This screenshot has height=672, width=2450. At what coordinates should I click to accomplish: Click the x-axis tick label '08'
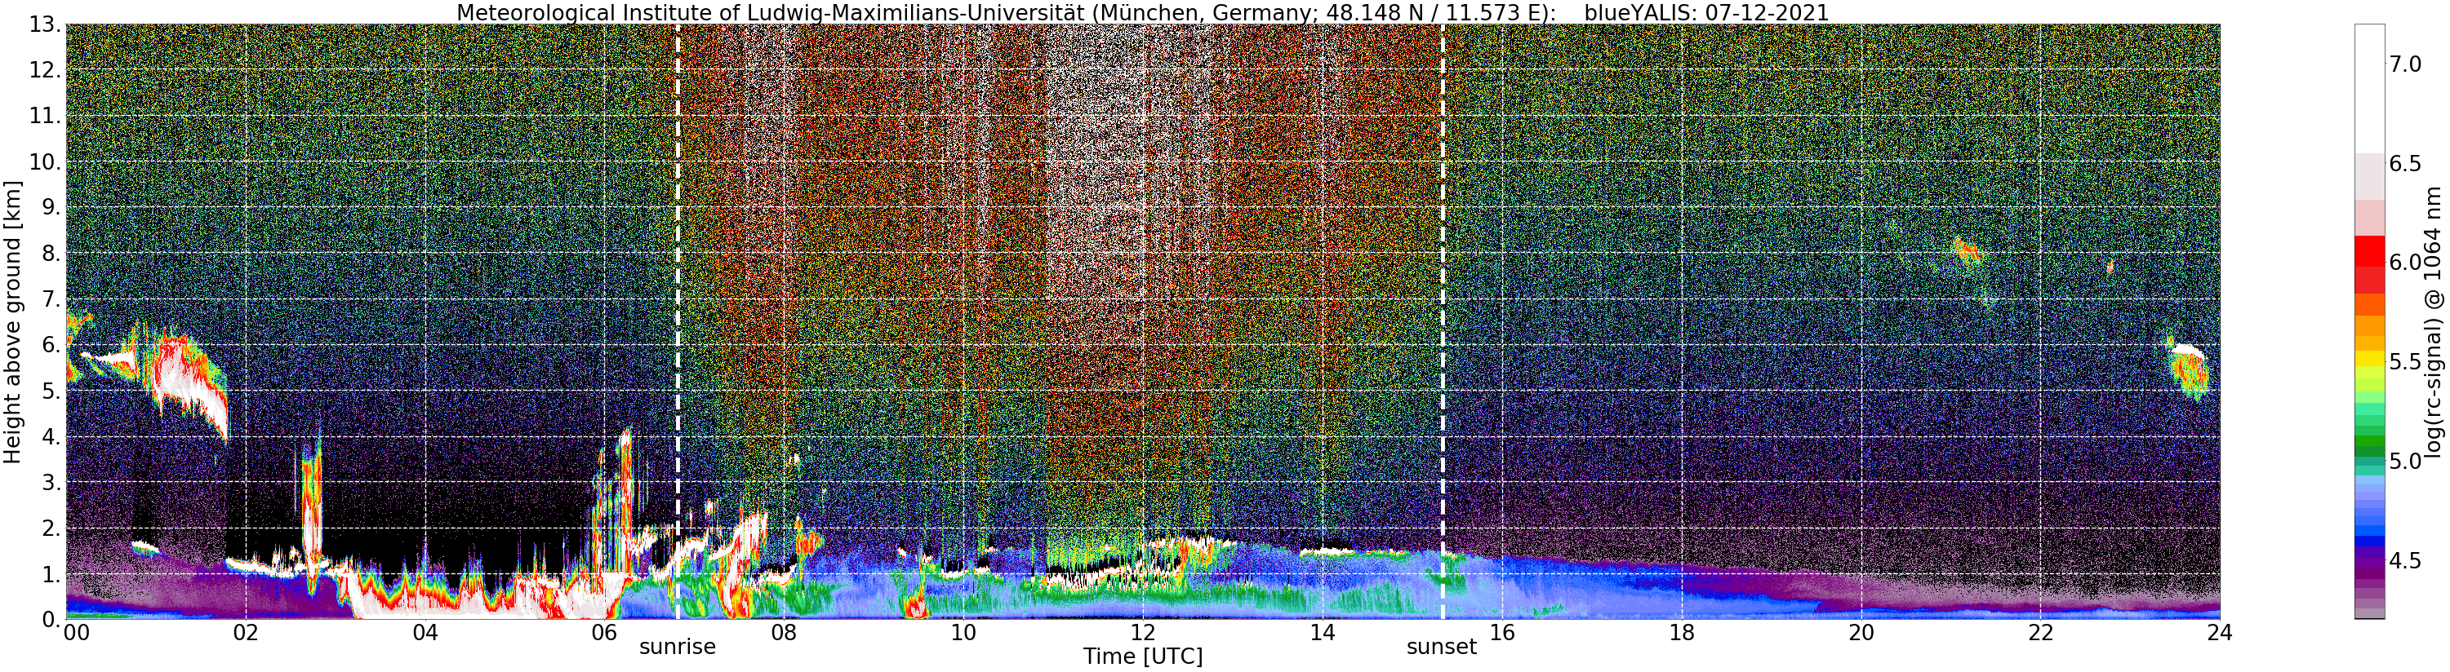[x=784, y=633]
